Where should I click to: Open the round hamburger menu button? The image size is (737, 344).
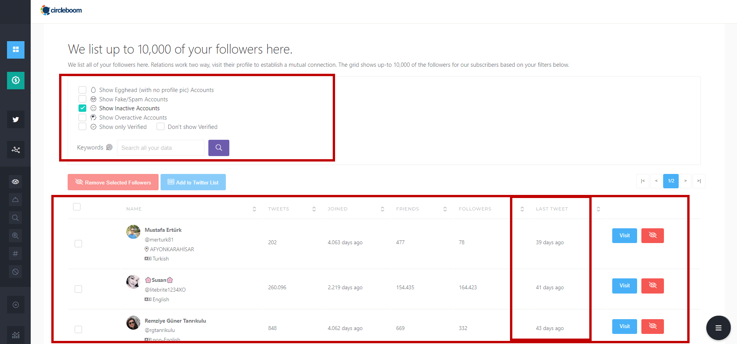(x=718, y=328)
